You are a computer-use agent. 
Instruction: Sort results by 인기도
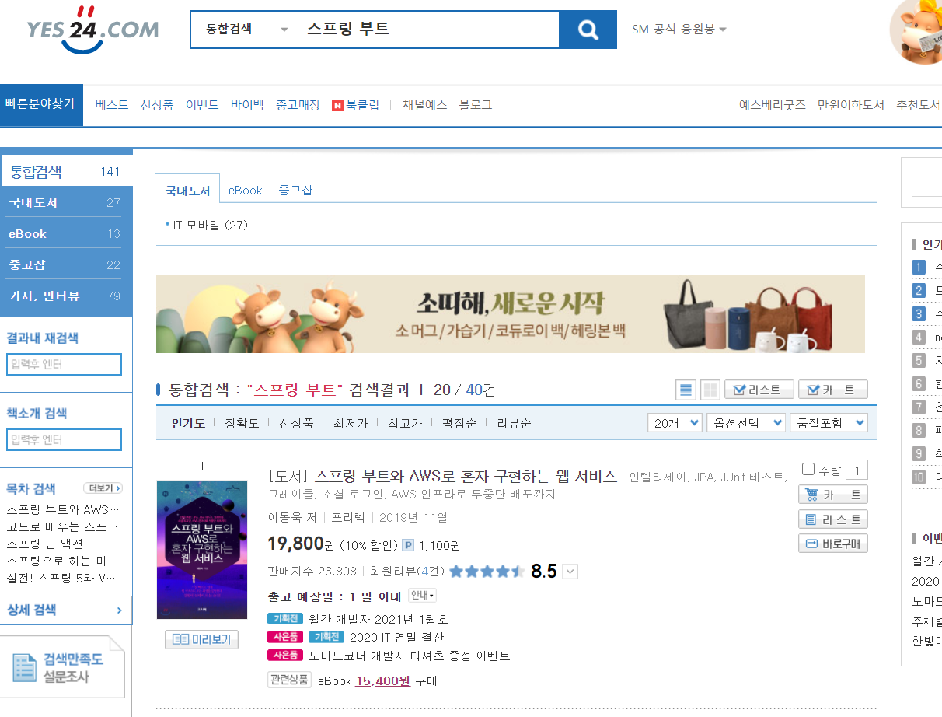[x=188, y=423]
